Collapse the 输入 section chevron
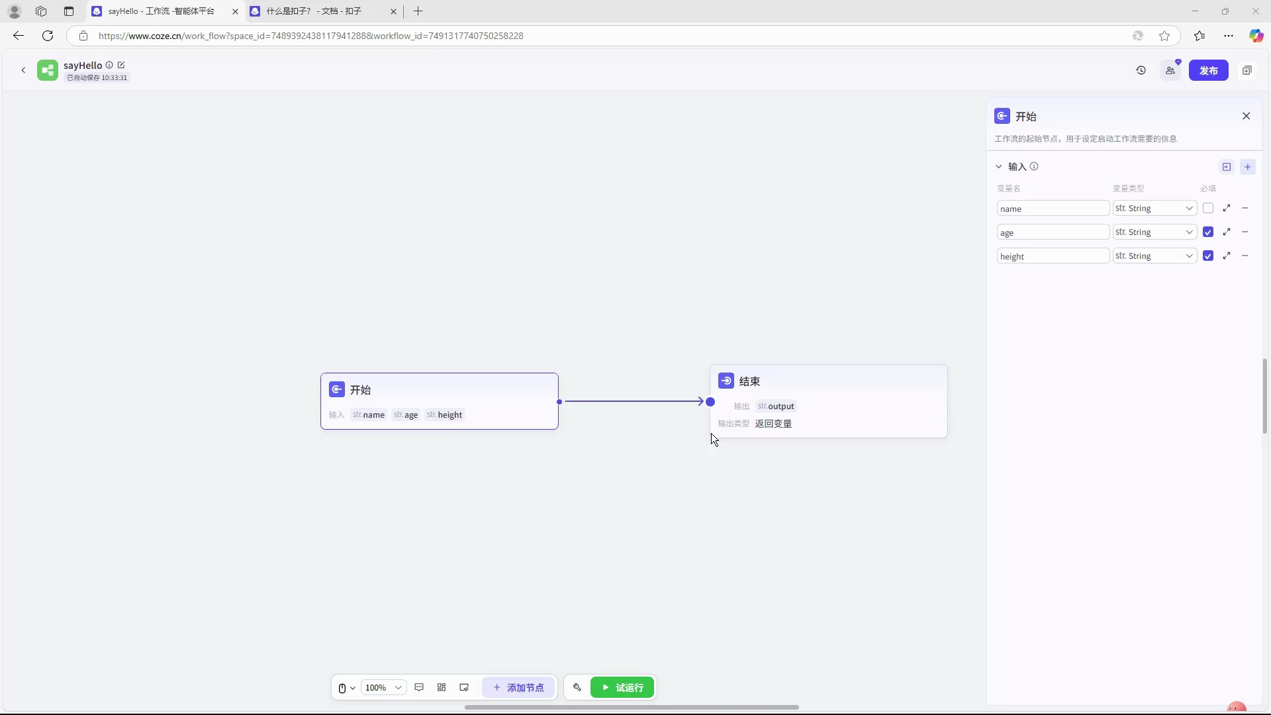This screenshot has height=715, width=1271. pyautogui.click(x=999, y=167)
